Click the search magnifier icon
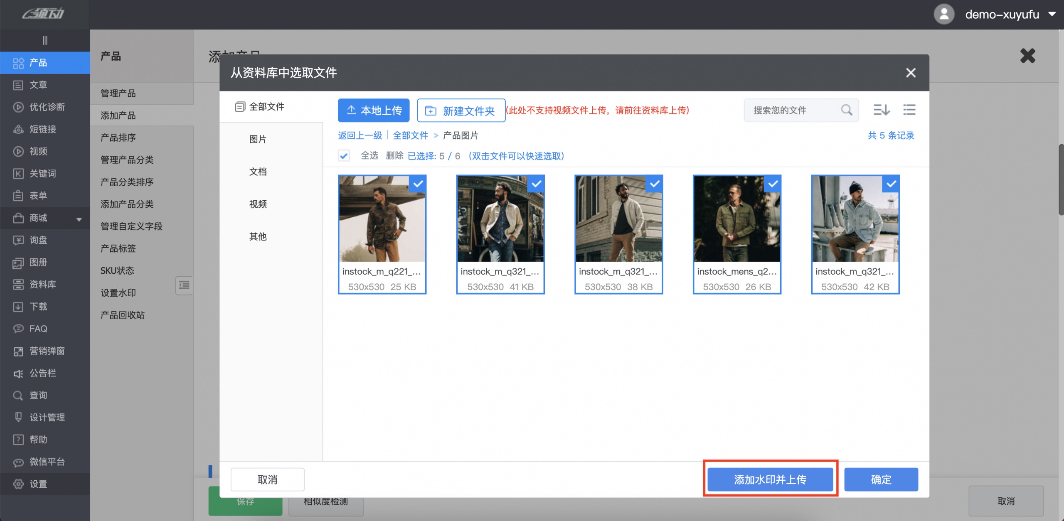 coord(846,110)
